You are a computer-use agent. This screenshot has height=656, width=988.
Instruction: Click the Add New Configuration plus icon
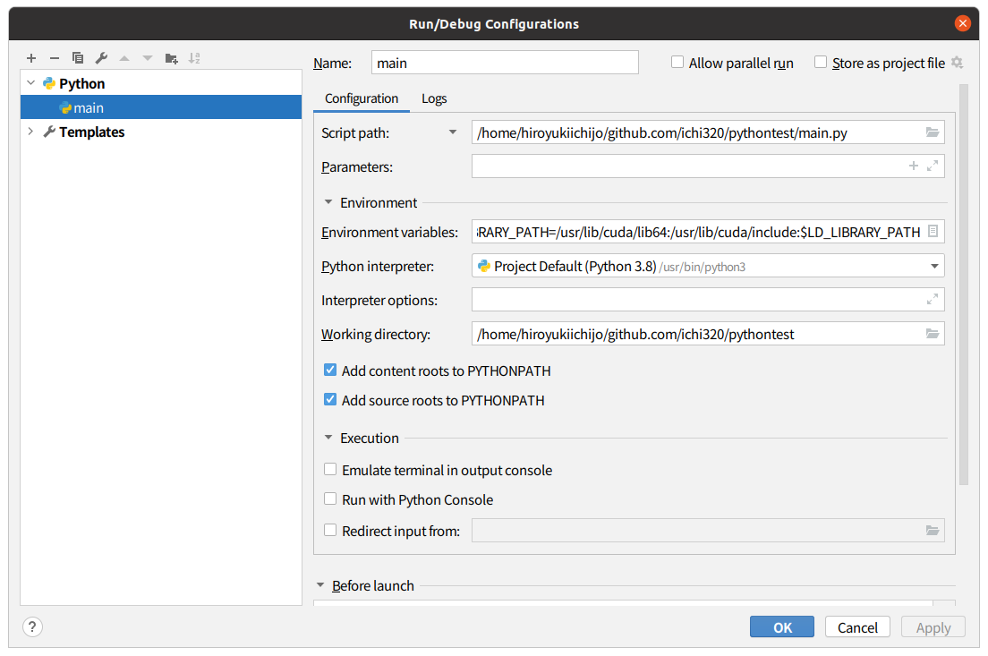click(31, 58)
